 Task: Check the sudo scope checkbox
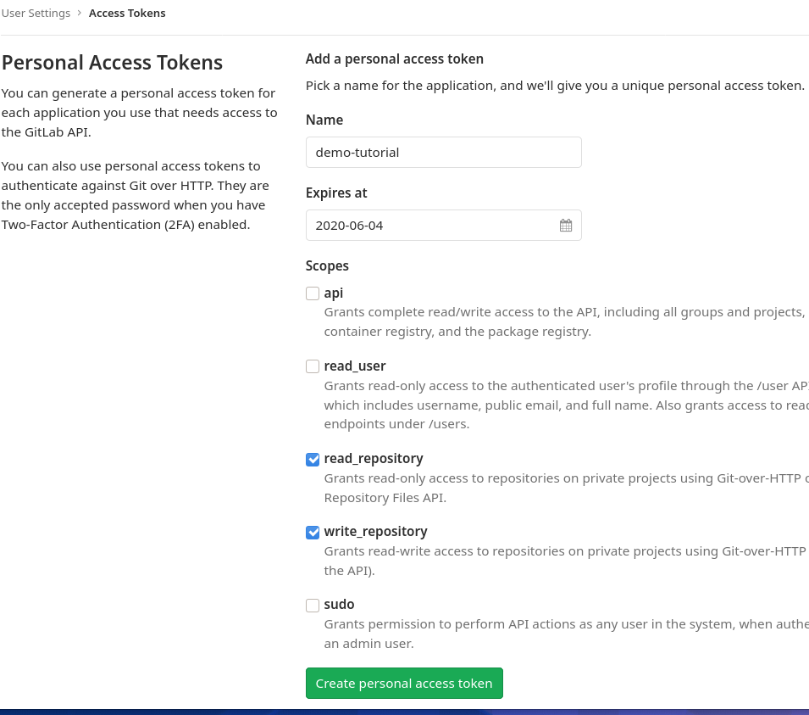pyautogui.click(x=313, y=605)
